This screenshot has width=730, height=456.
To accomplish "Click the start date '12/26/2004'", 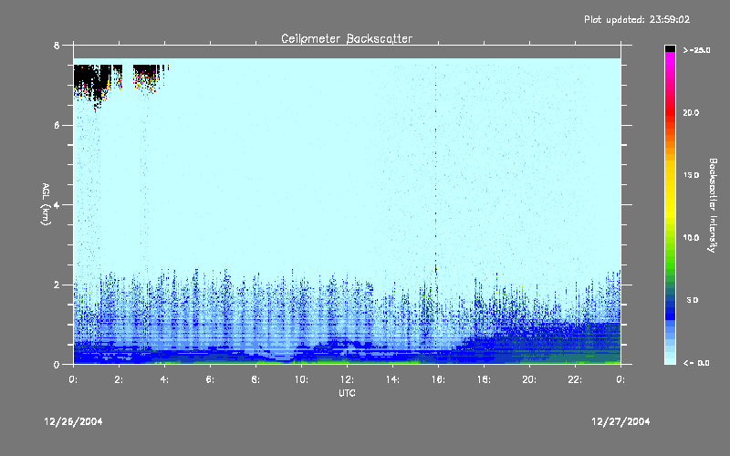I will tap(73, 421).
